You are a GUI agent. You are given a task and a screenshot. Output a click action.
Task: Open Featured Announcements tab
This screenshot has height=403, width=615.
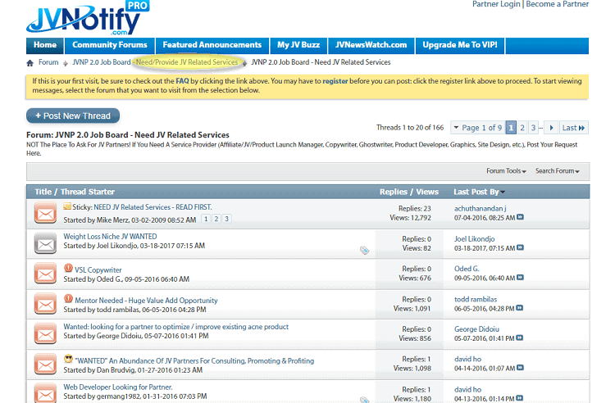(x=212, y=45)
